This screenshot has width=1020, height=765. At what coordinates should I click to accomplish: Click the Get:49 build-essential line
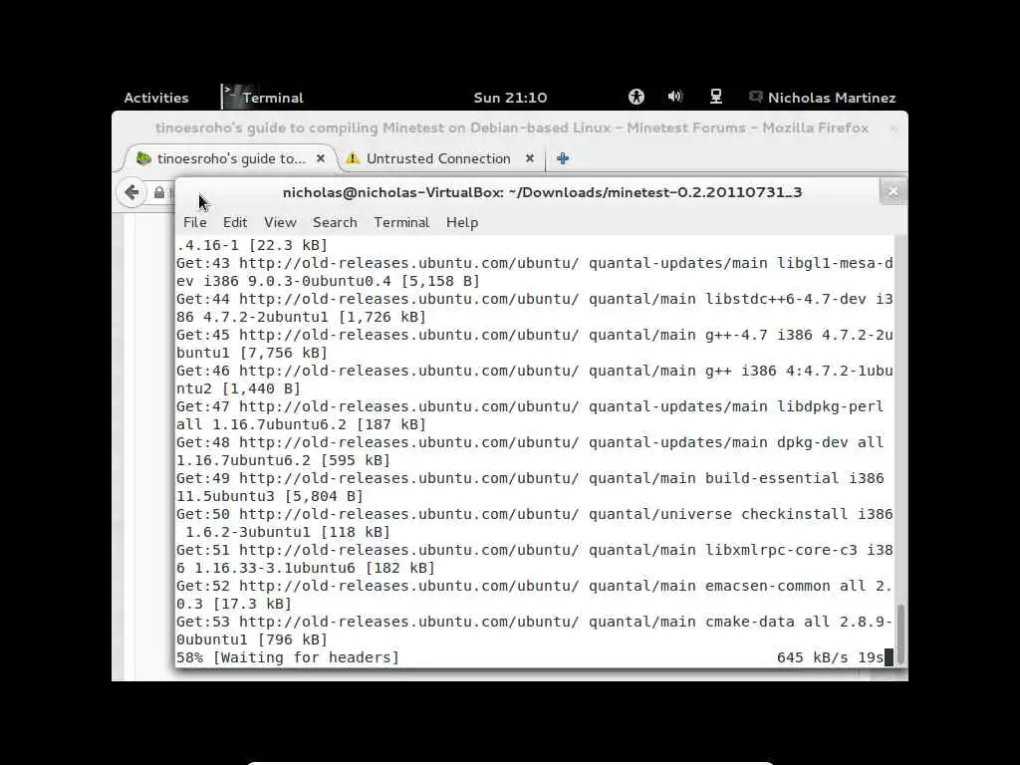click(530, 486)
